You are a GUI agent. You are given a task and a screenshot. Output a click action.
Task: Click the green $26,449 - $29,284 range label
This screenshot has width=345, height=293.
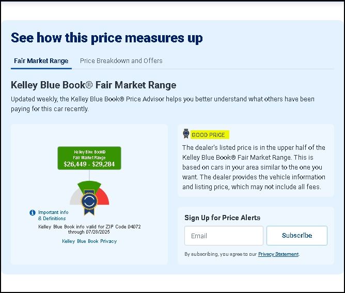pyautogui.click(x=89, y=158)
